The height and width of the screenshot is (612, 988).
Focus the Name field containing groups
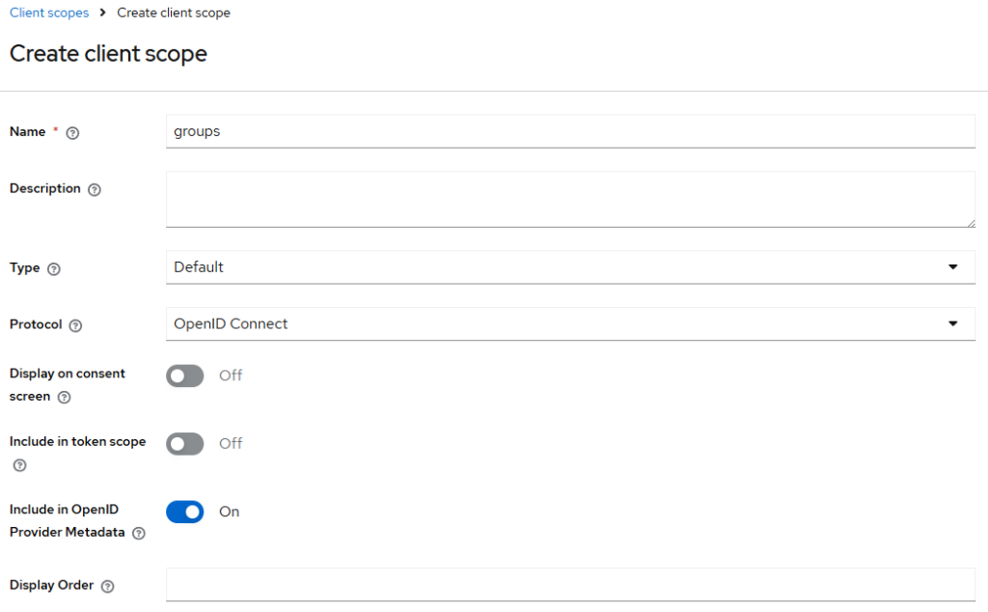tap(569, 132)
